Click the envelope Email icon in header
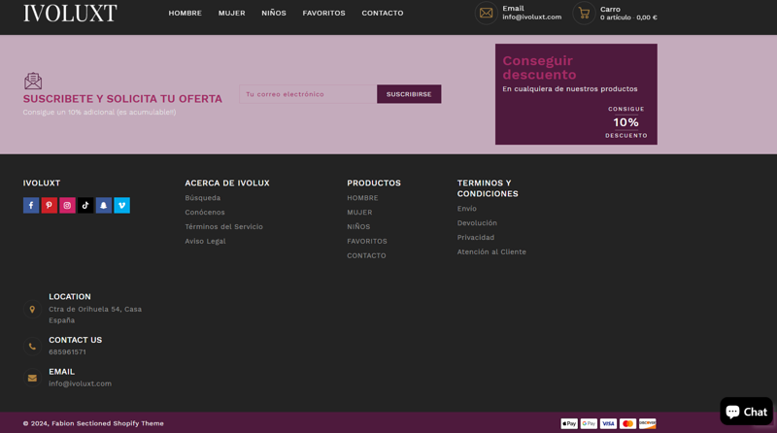 click(x=486, y=13)
